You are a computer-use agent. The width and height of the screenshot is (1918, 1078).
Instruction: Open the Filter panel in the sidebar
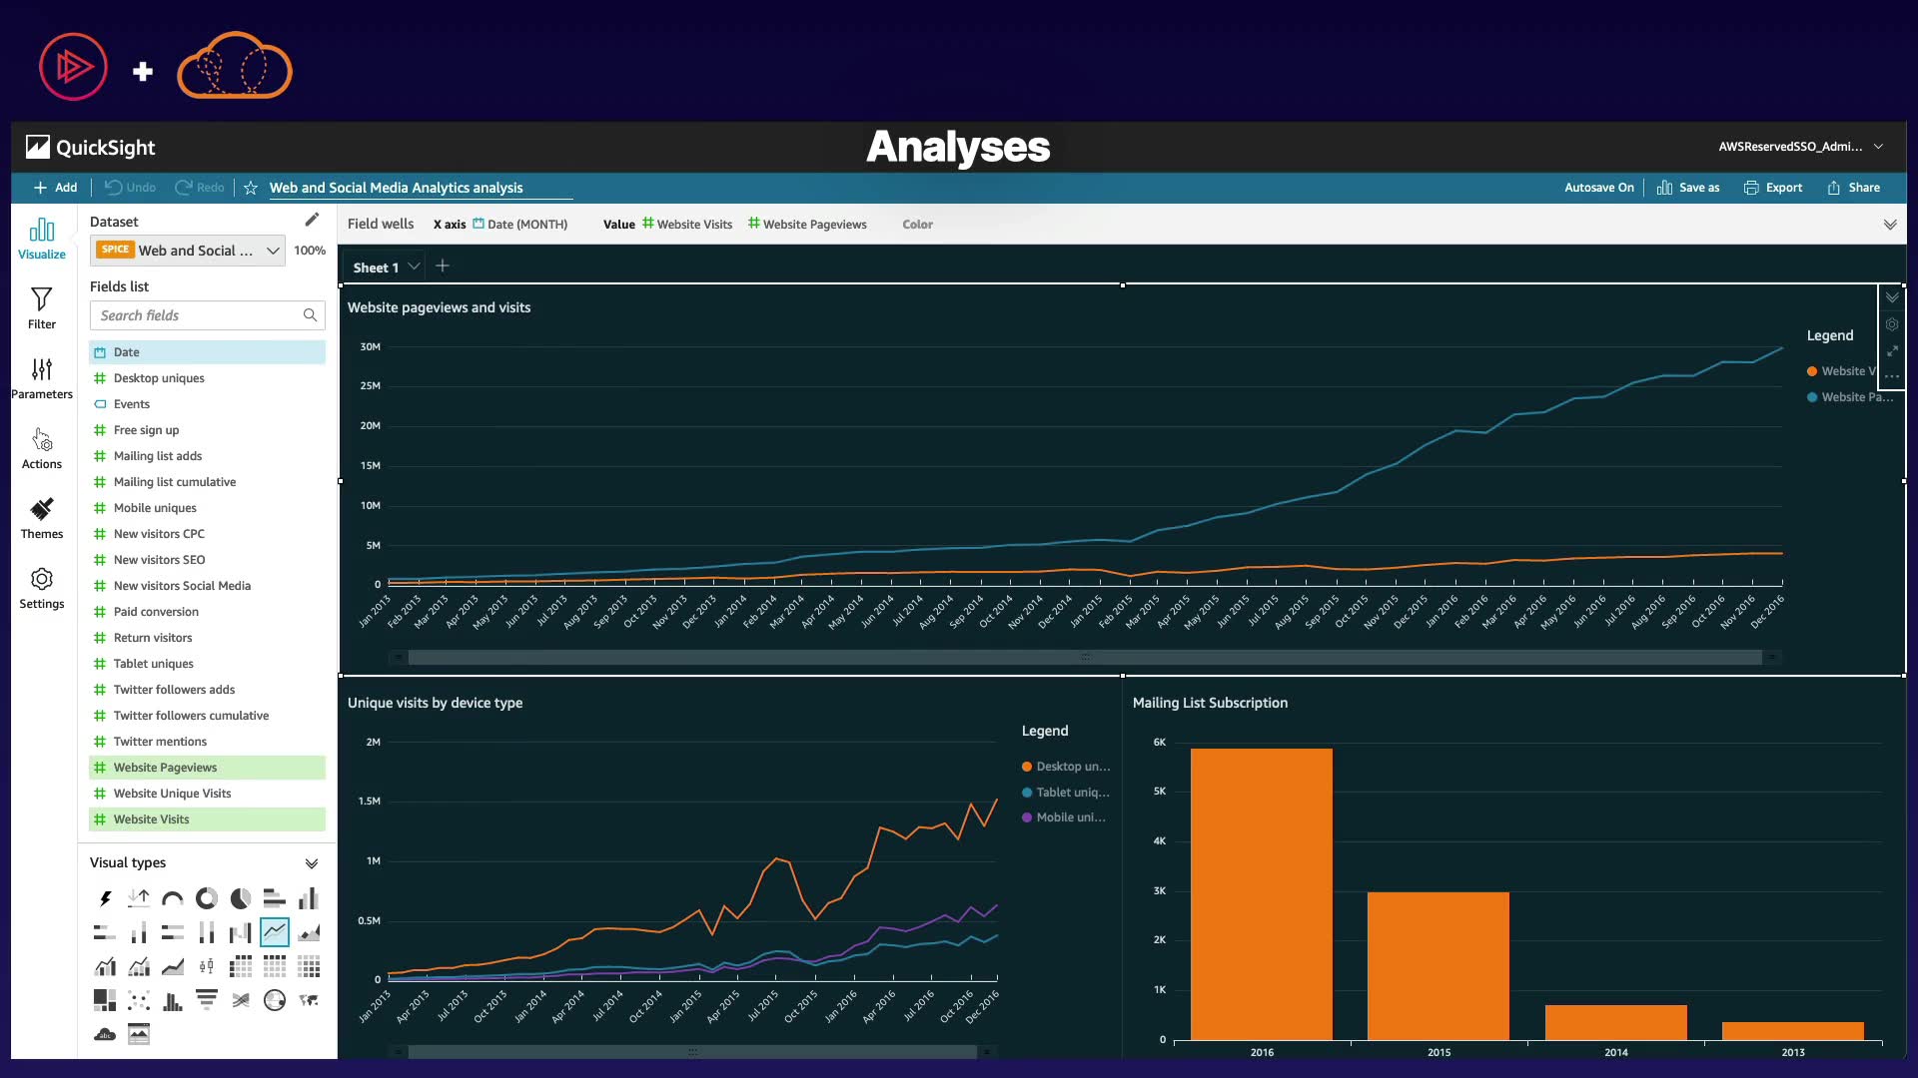pyautogui.click(x=41, y=307)
